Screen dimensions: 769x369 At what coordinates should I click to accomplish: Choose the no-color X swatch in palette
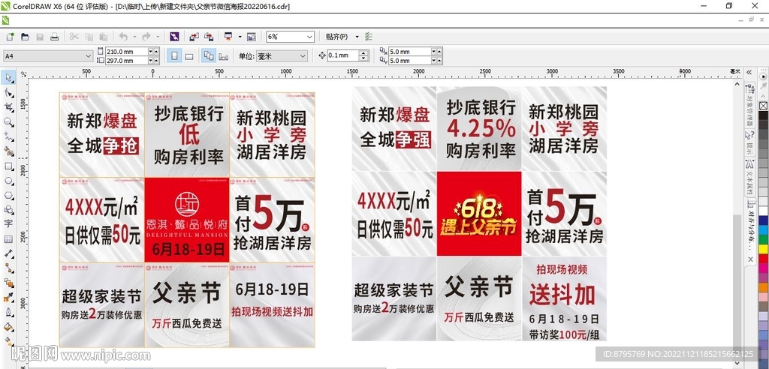click(763, 106)
